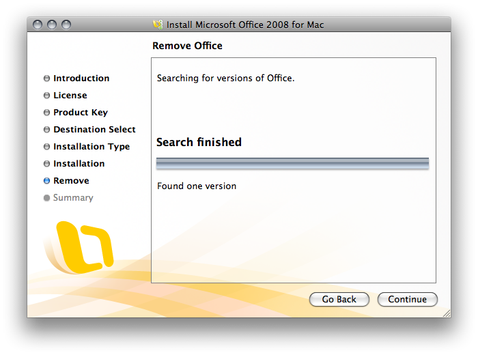Select the Remove step label

(71, 181)
